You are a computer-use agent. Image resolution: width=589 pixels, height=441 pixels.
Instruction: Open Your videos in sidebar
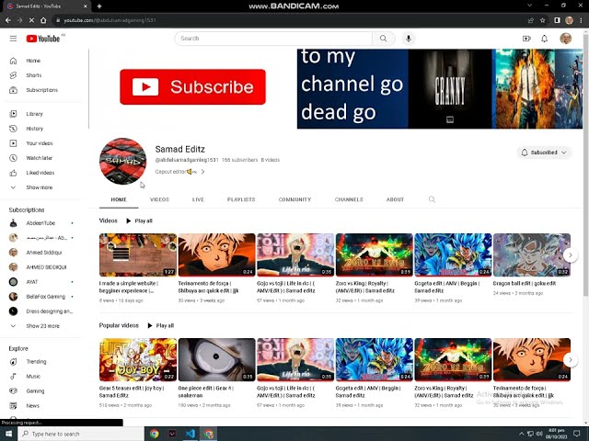click(x=41, y=143)
